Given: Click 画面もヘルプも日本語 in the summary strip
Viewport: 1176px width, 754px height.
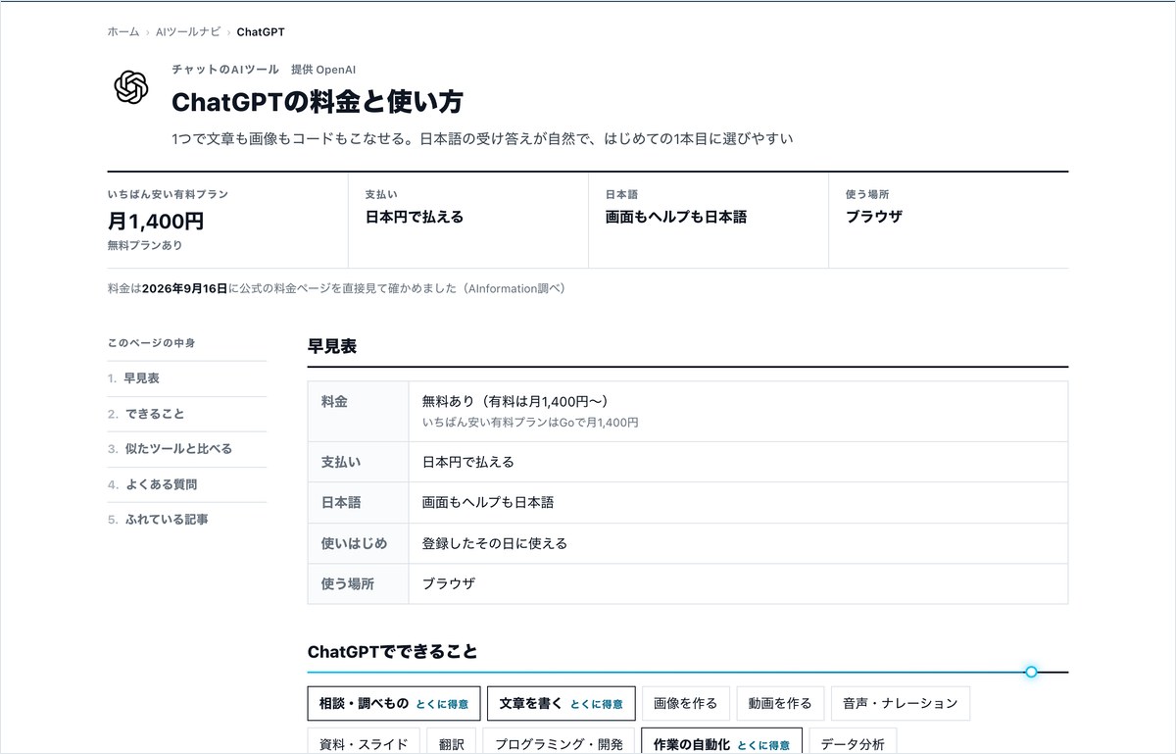Looking at the screenshot, I should [x=676, y=217].
